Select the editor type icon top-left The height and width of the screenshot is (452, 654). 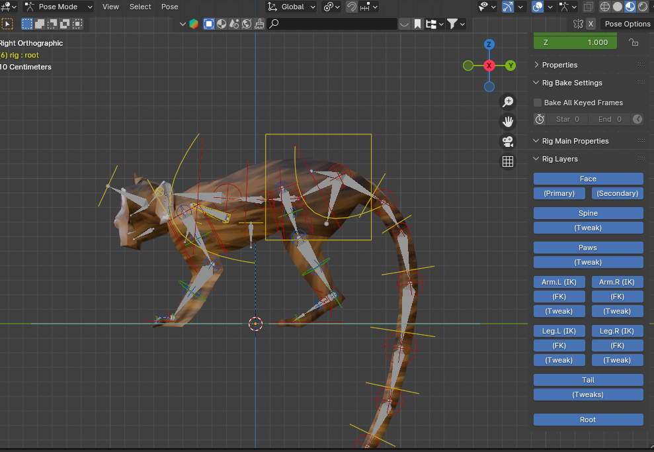coord(8,7)
